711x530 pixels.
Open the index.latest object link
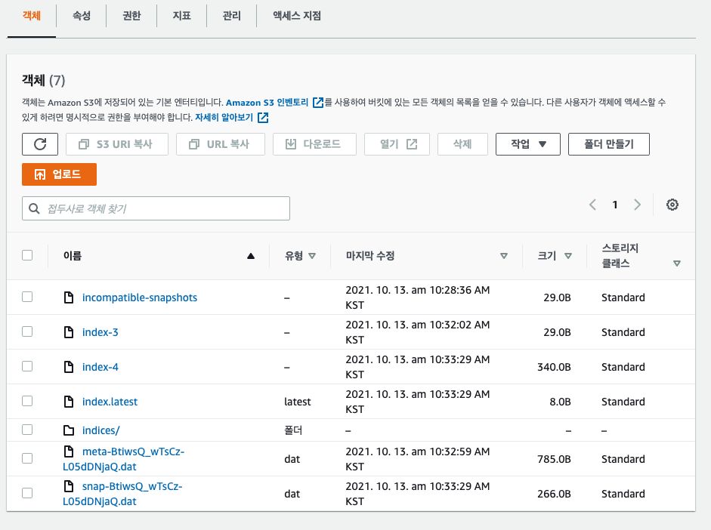pyautogui.click(x=110, y=402)
